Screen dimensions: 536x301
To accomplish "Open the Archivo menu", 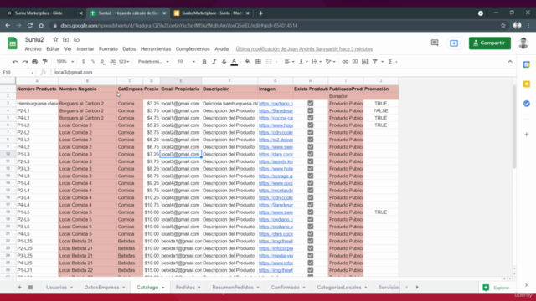I will point(33,49).
